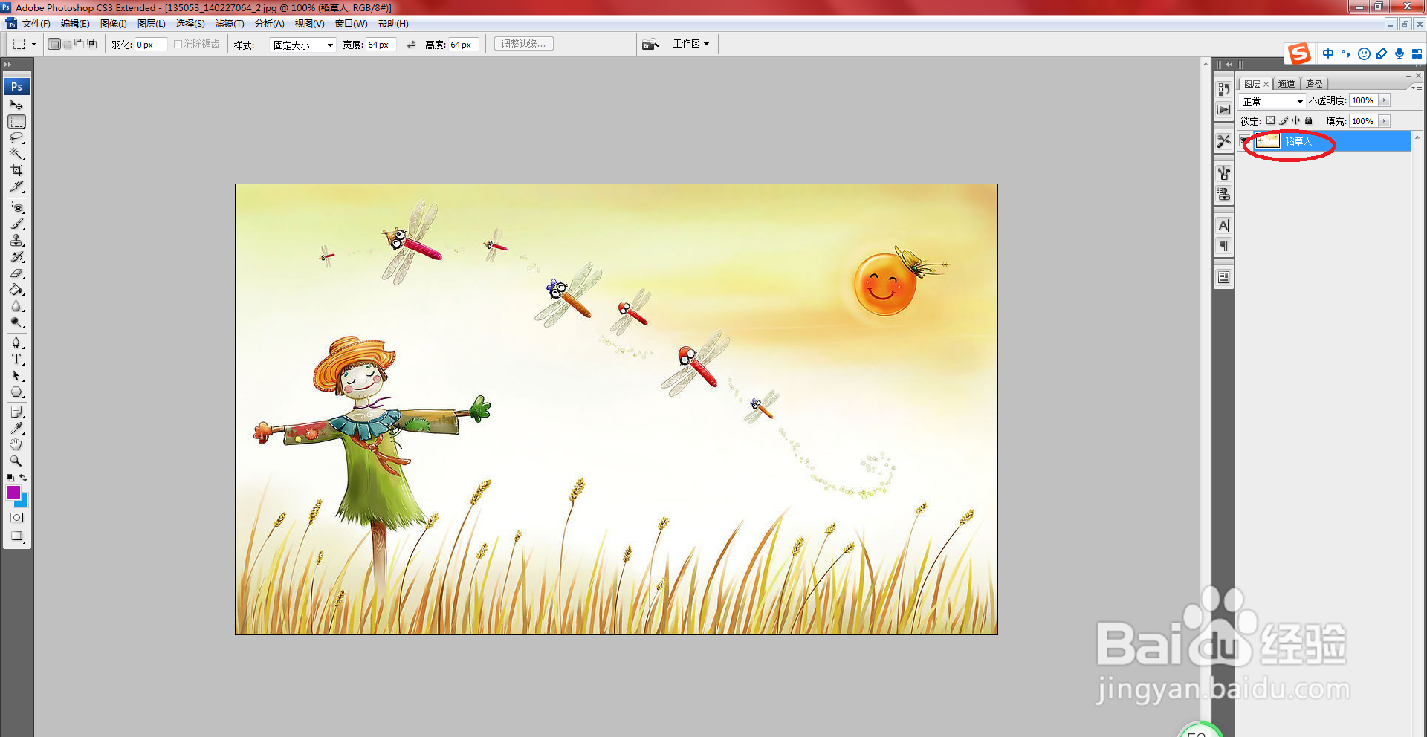Select the Horizontal Type tool
The height and width of the screenshot is (737, 1427).
[x=16, y=359]
